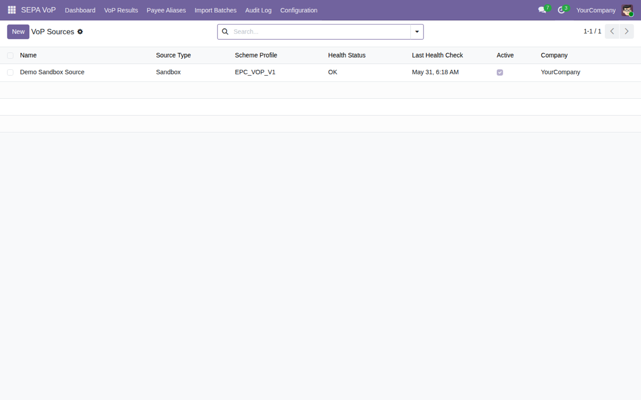This screenshot has height=400, width=641.
Task: Open the apps grid home menu icon
Action: 12,10
